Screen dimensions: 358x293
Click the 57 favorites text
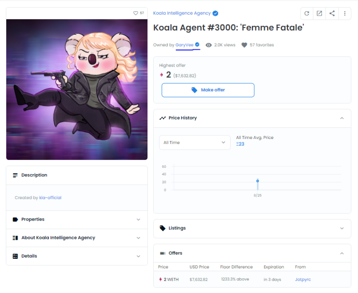click(x=262, y=45)
